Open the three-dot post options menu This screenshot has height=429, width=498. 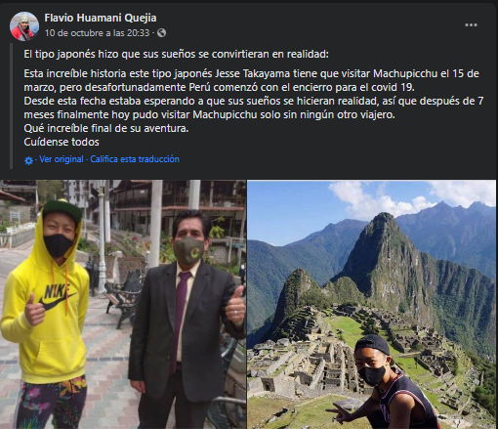(x=471, y=25)
